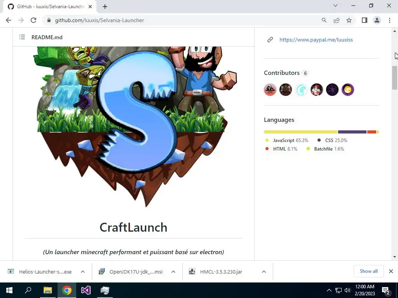Click the page vertical scrollbar thumb

[395, 78]
